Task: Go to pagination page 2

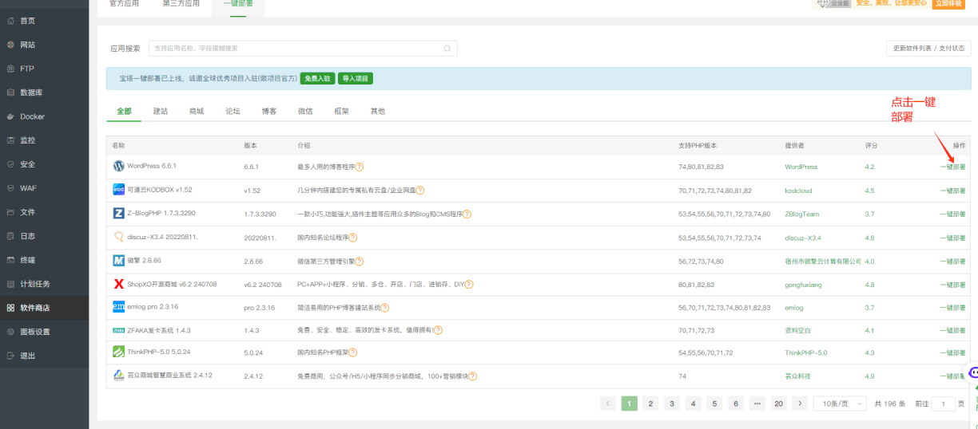Action: [650, 403]
